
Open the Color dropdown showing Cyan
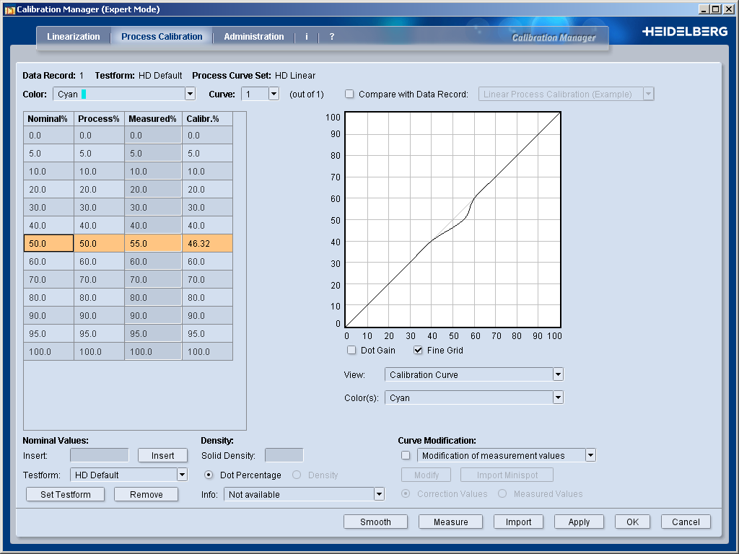(190, 94)
